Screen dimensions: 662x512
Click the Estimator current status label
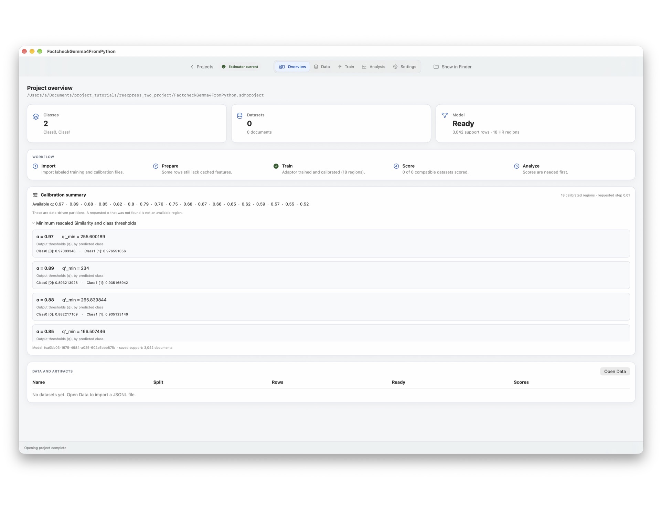(x=243, y=67)
